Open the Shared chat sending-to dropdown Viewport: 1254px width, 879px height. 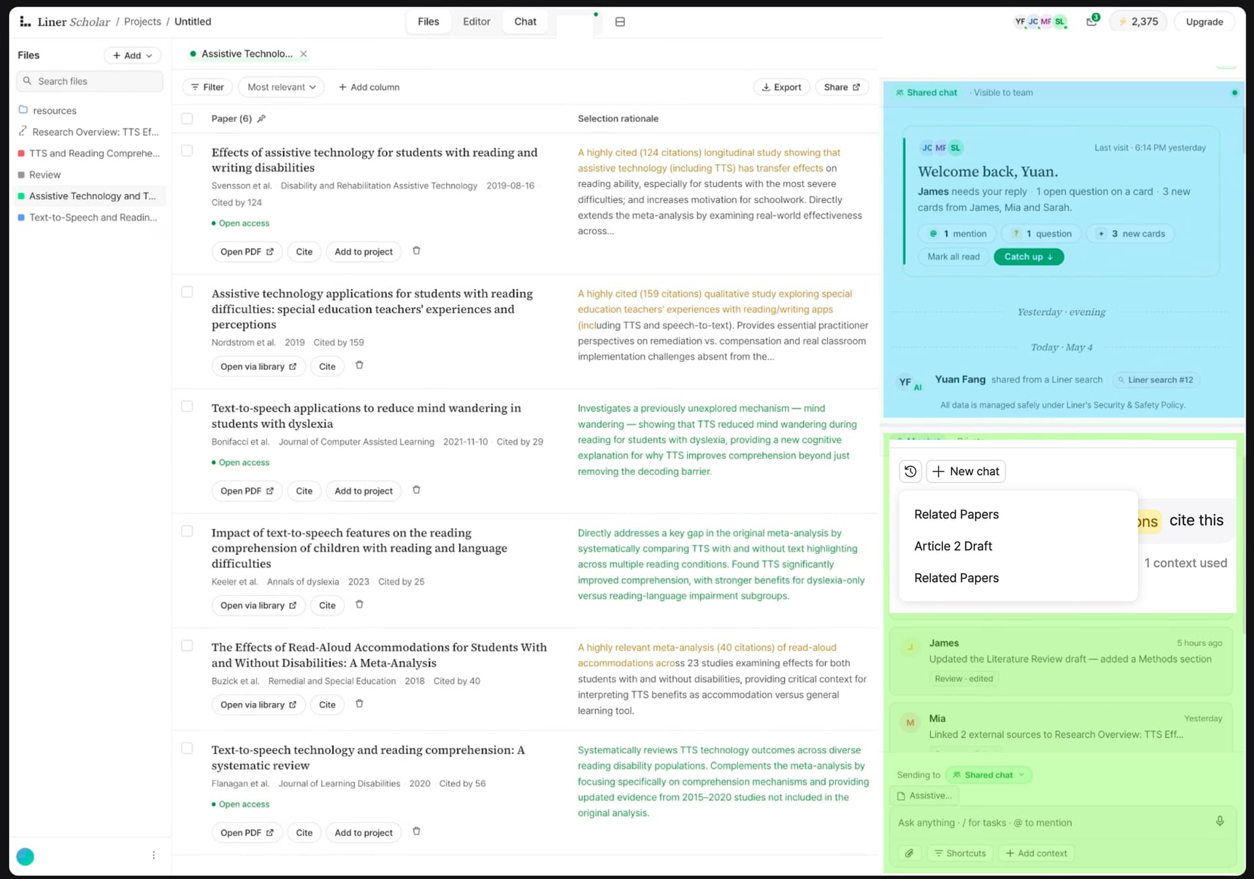tap(989, 775)
